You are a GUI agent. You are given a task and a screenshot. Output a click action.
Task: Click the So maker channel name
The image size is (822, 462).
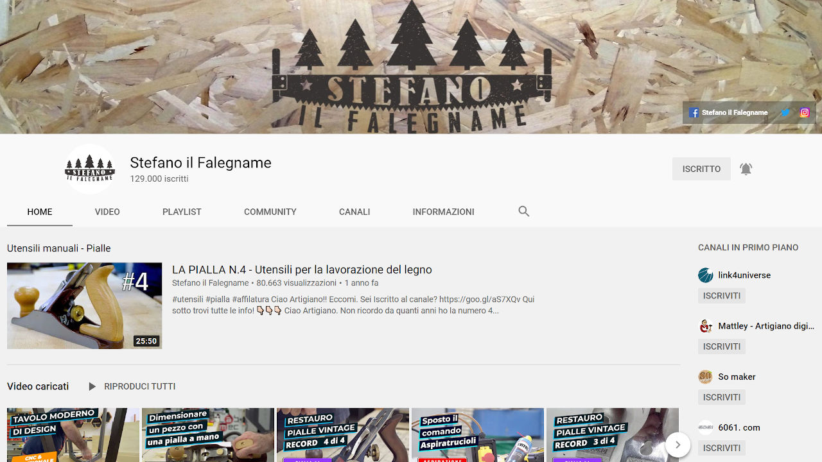[737, 377]
